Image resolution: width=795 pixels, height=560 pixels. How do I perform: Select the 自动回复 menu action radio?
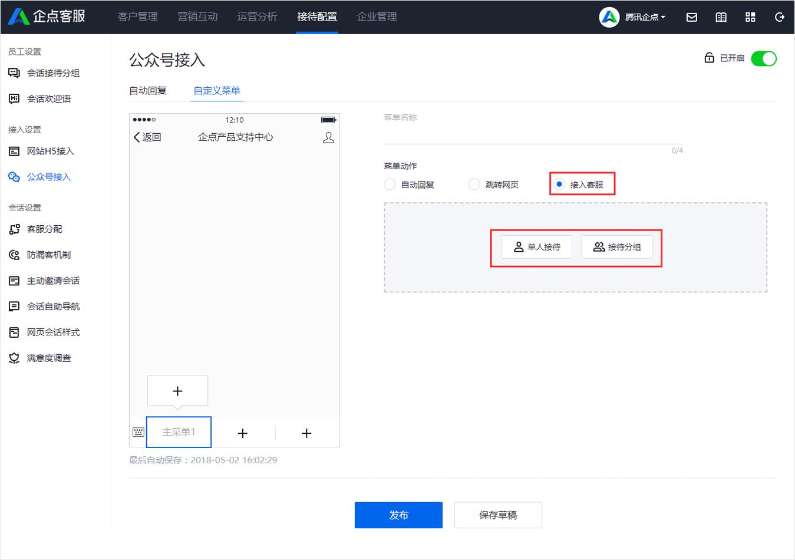pos(390,184)
